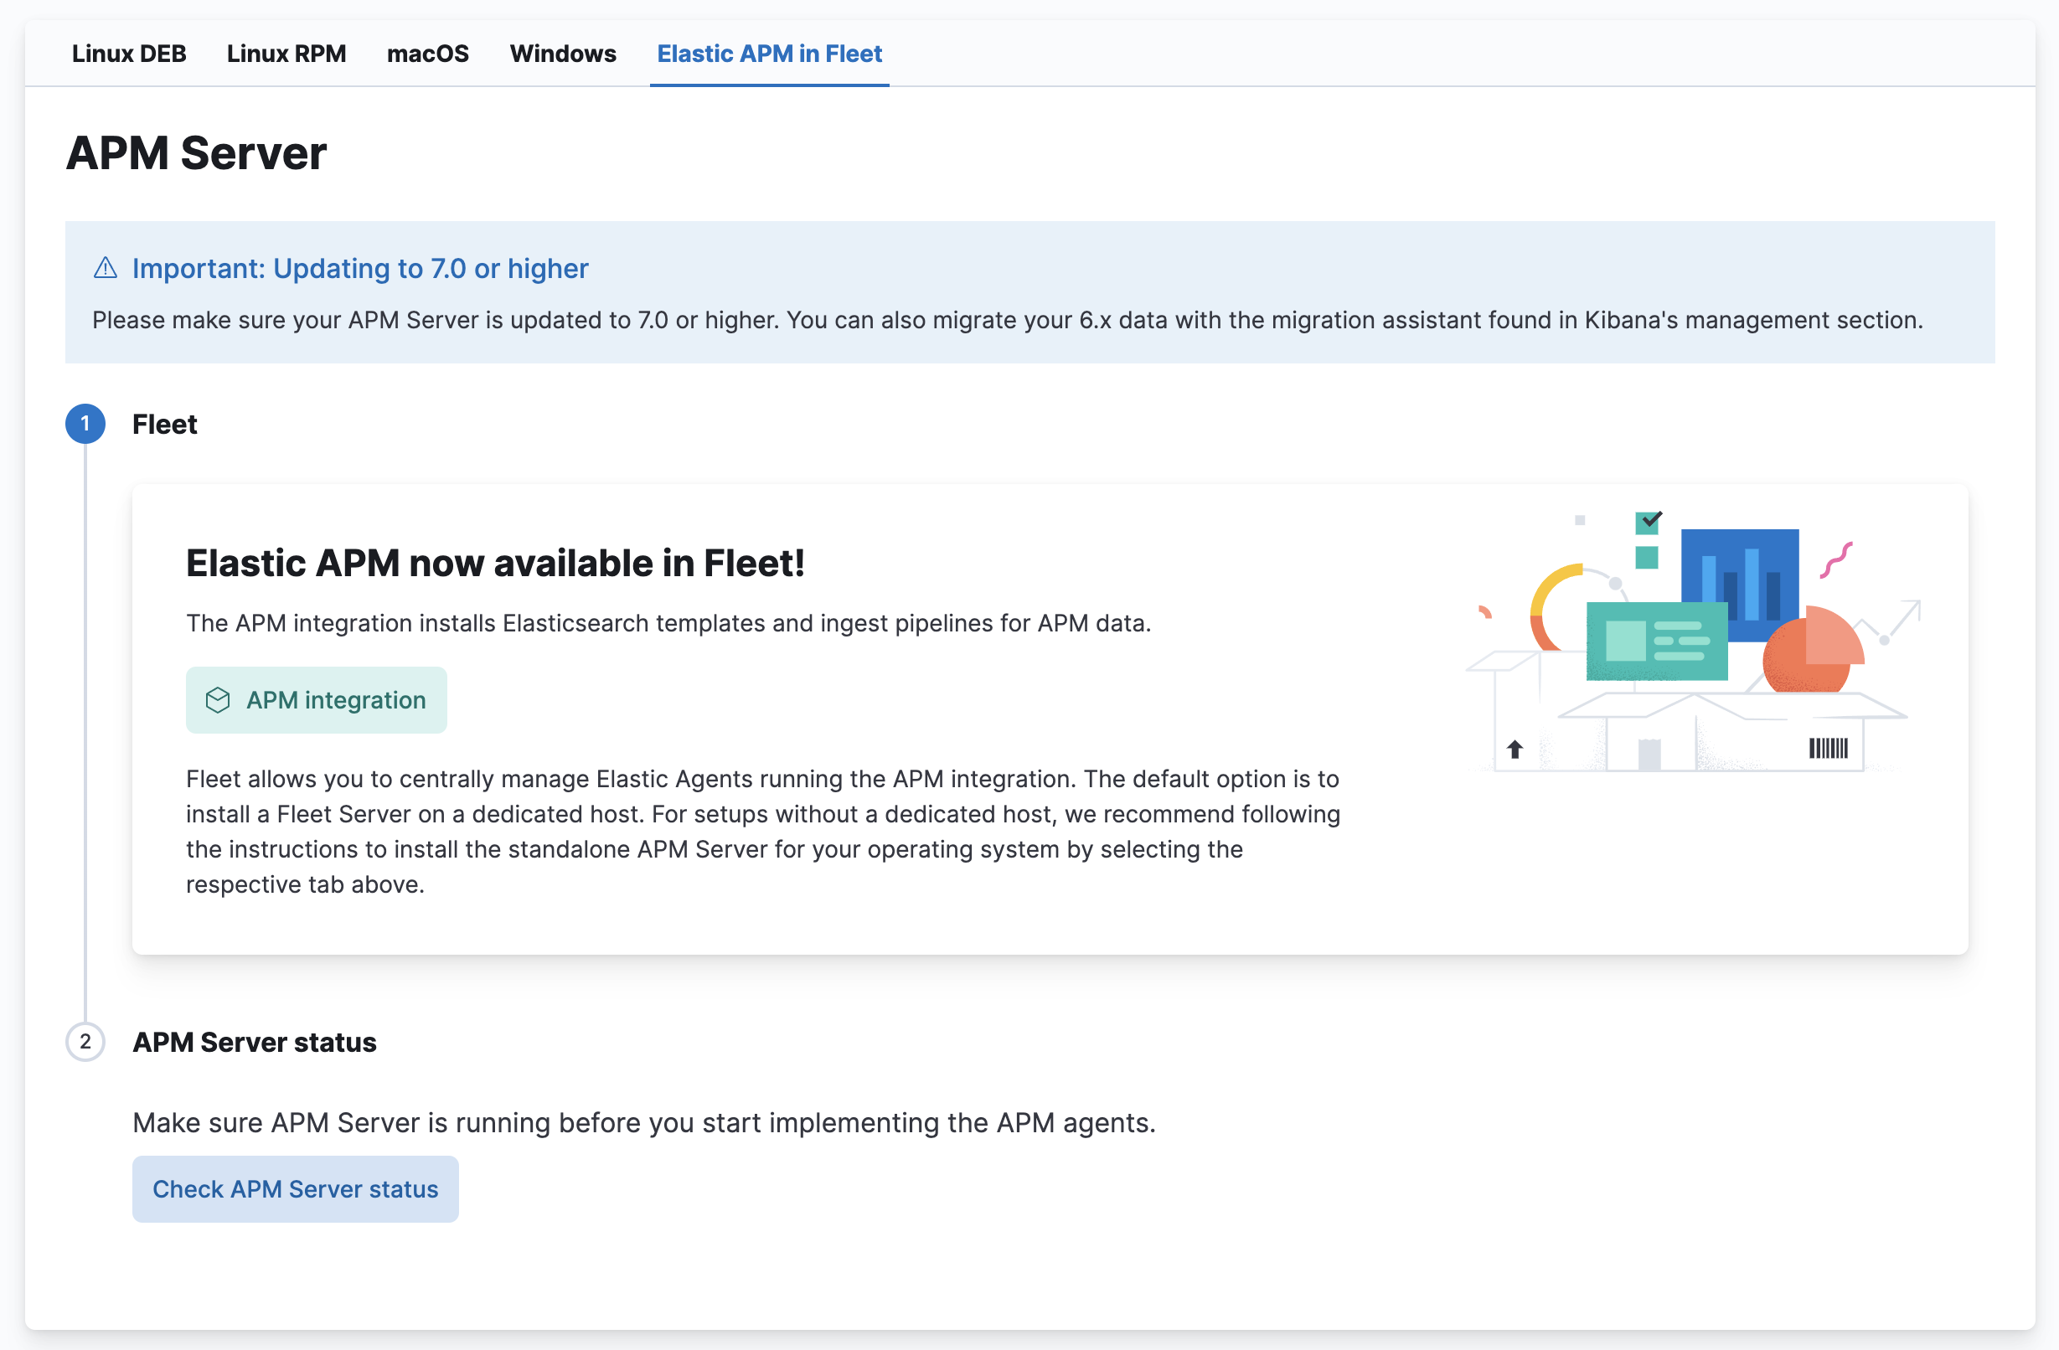This screenshot has height=1350, width=2059.
Task: Click the package icon on the APM integration badge
Action: click(218, 699)
